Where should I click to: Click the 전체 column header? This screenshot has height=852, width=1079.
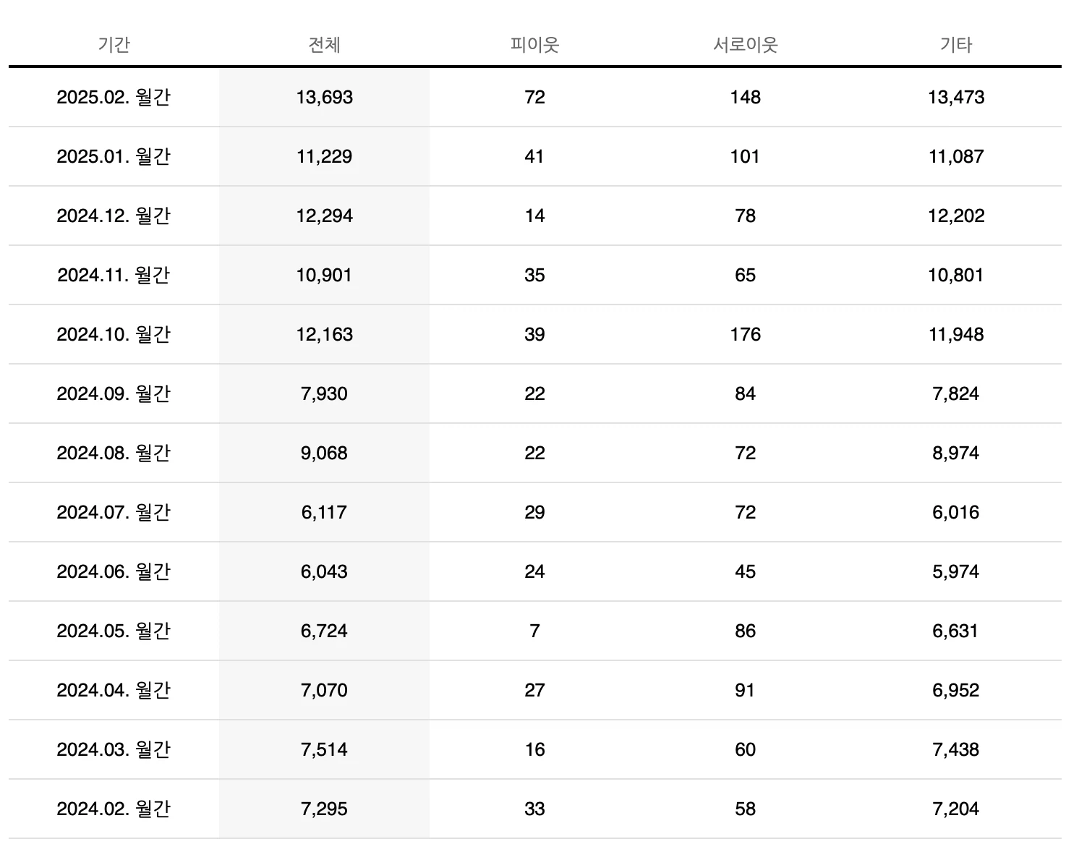coord(324,45)
